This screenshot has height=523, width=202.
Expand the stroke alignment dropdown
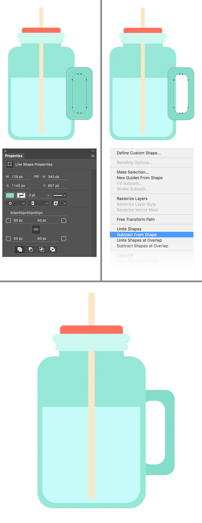click(15, 203)
